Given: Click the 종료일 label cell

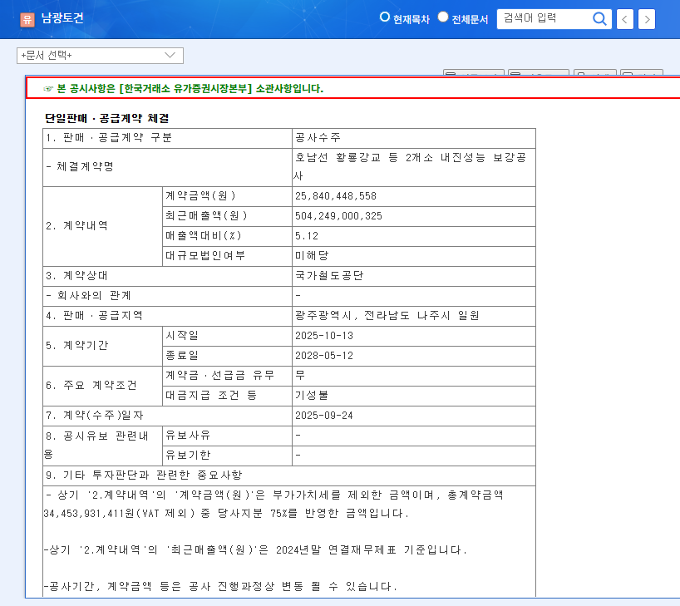Looking at the screenshot, I should point(227,356).
